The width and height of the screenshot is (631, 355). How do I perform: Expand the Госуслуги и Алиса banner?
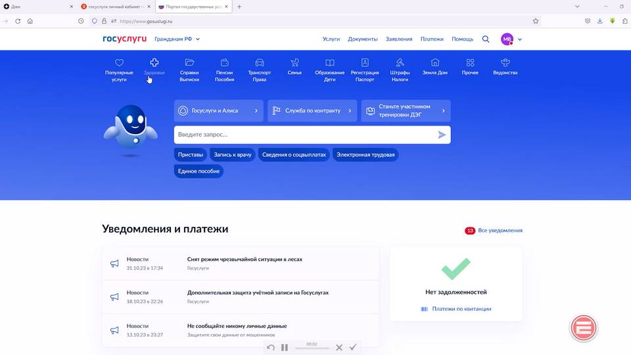click(x=218, y=111)
